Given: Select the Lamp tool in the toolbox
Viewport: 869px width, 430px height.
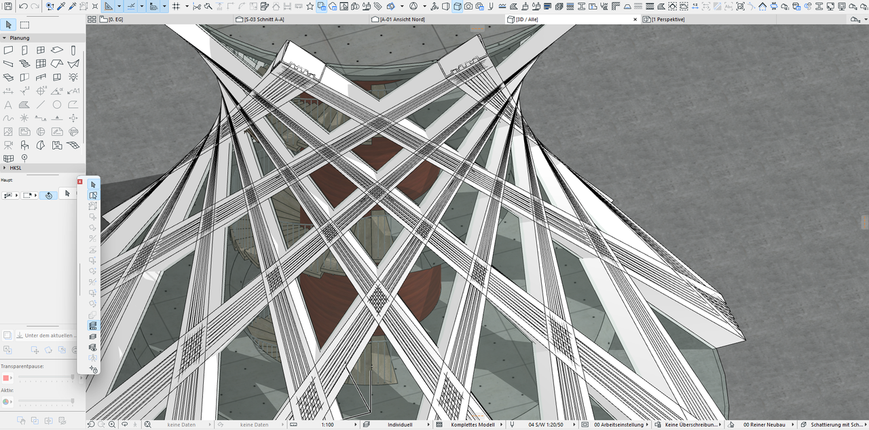Looking at the screenshot, I should pyautogui.click(x=73, y=77).
